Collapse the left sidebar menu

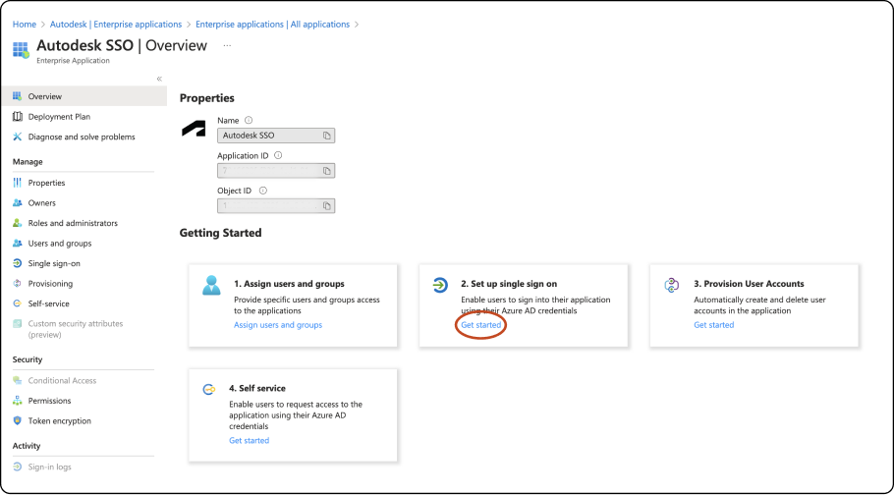coord(159,79)
